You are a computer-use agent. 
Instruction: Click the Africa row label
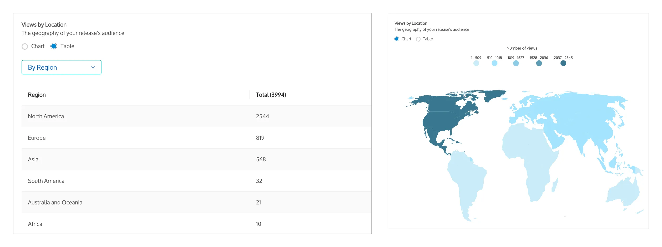coord(35,224)
